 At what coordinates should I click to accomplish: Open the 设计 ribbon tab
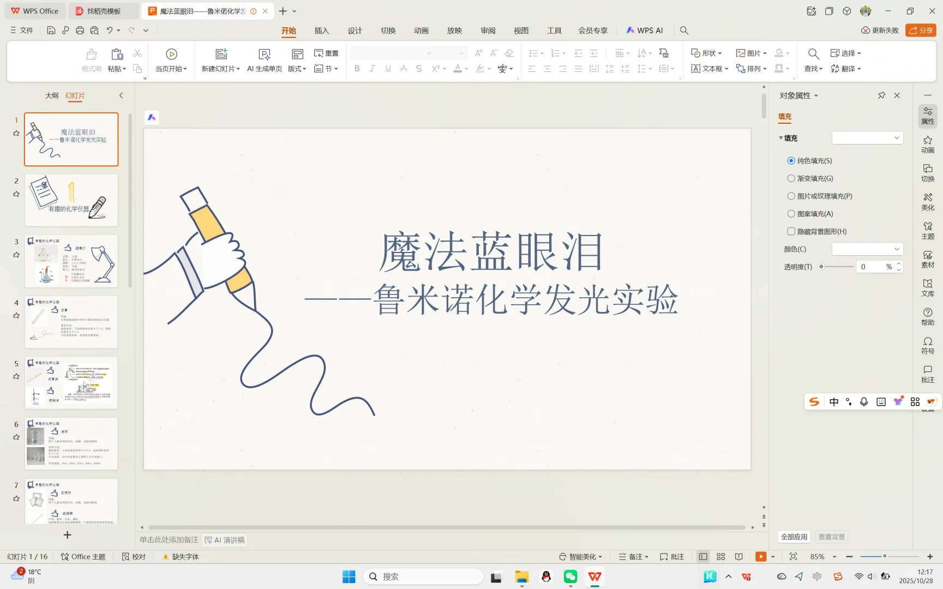coord(355,31)
